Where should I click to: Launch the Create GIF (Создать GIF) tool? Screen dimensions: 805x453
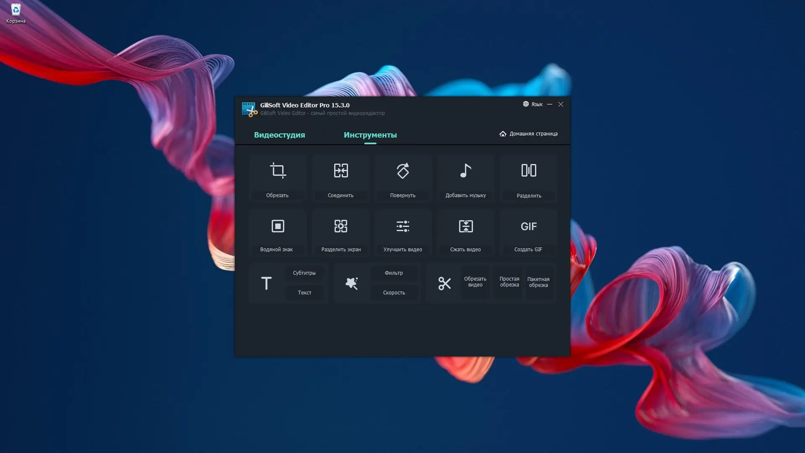(x=529, y=226)
